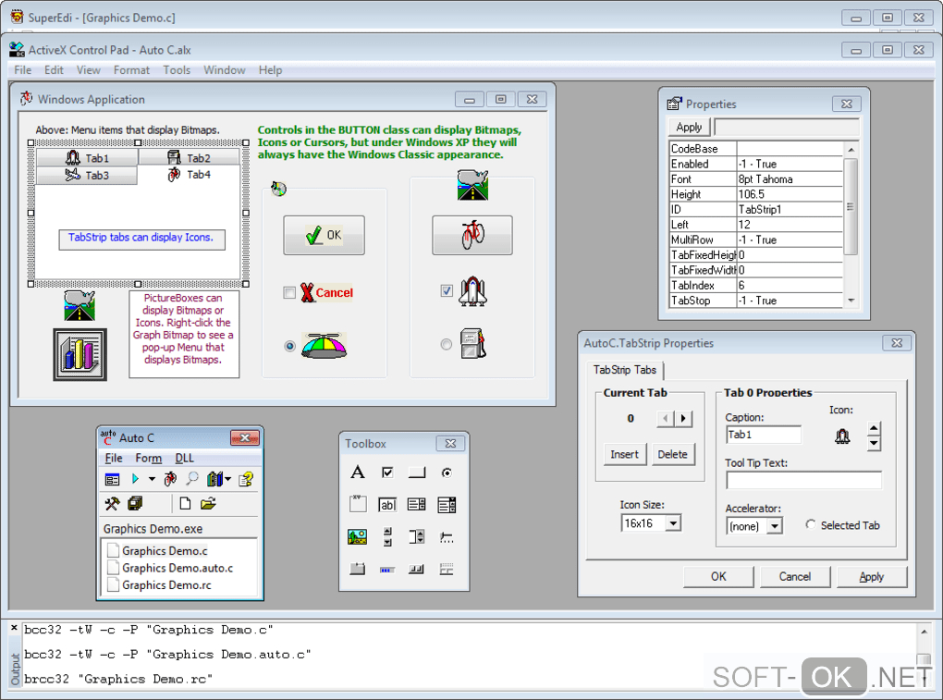
Task: Select the Label (A) tool in Toolbox
Action: 357,473
